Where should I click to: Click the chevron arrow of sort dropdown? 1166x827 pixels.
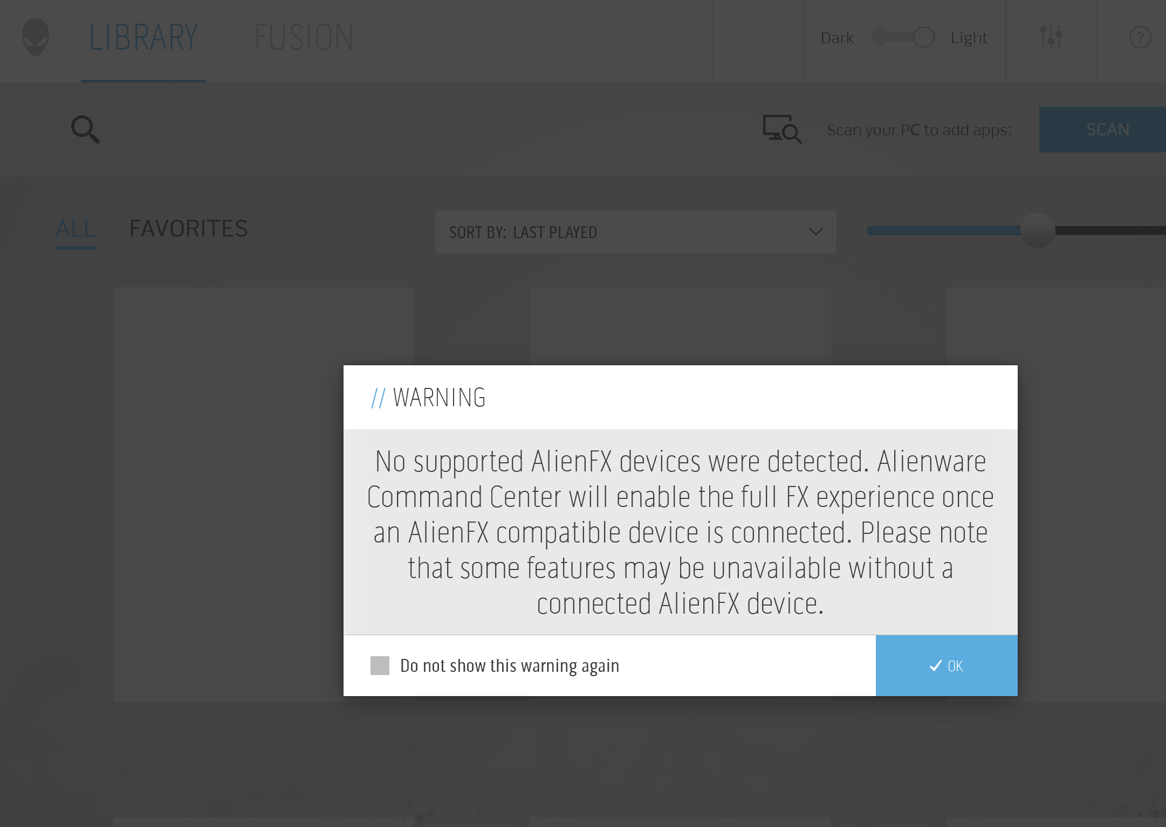[815, 232]
